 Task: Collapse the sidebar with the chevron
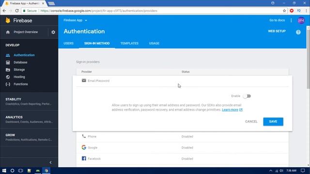(50, 162)
